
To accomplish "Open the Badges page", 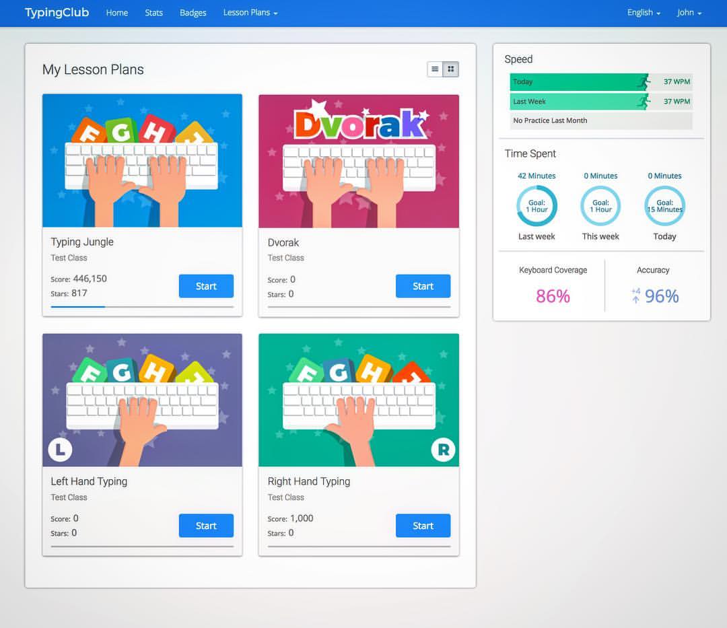I will [193, 13].
